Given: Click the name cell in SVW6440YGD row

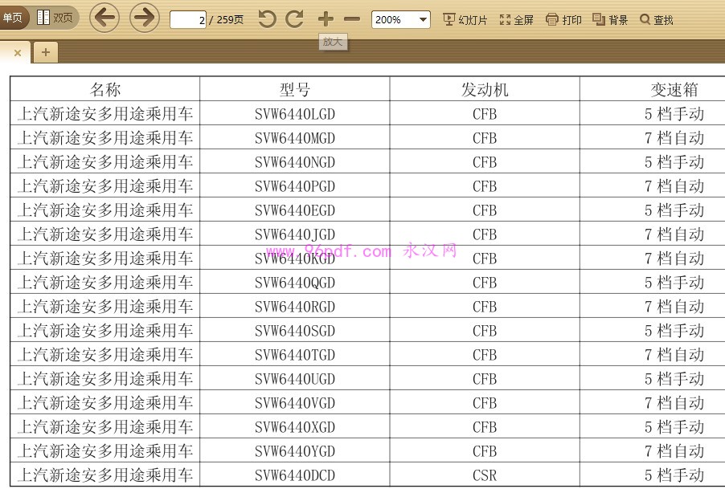Looking at the screenshot, I should pos(105,450).
